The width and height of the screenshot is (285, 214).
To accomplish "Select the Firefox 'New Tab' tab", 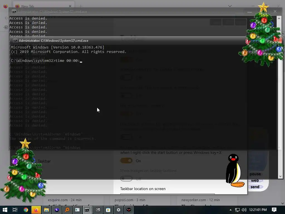I will pos(44,6).
